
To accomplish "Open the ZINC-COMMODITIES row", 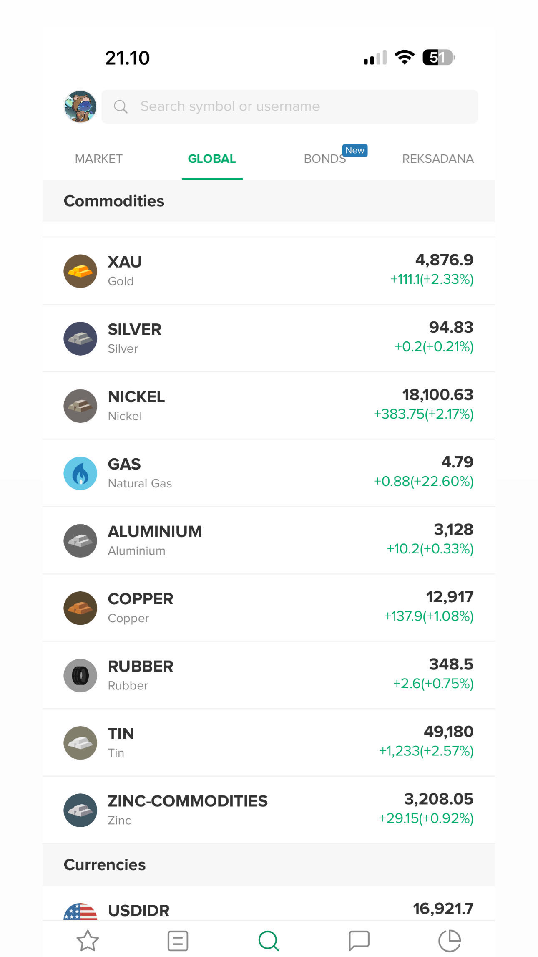I will 269,810.
